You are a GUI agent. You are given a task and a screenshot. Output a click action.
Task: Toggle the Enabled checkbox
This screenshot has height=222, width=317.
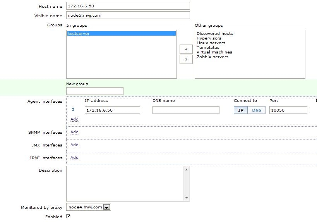[69, 216]
